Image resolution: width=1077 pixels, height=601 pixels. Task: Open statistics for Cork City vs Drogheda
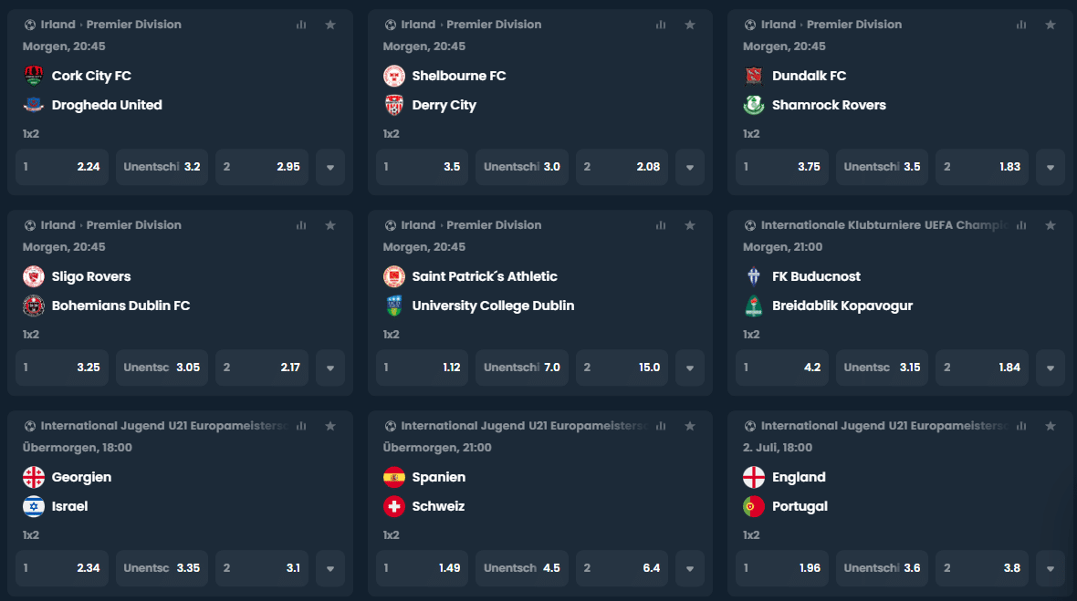pyautogui.click(x=301, y=25)
